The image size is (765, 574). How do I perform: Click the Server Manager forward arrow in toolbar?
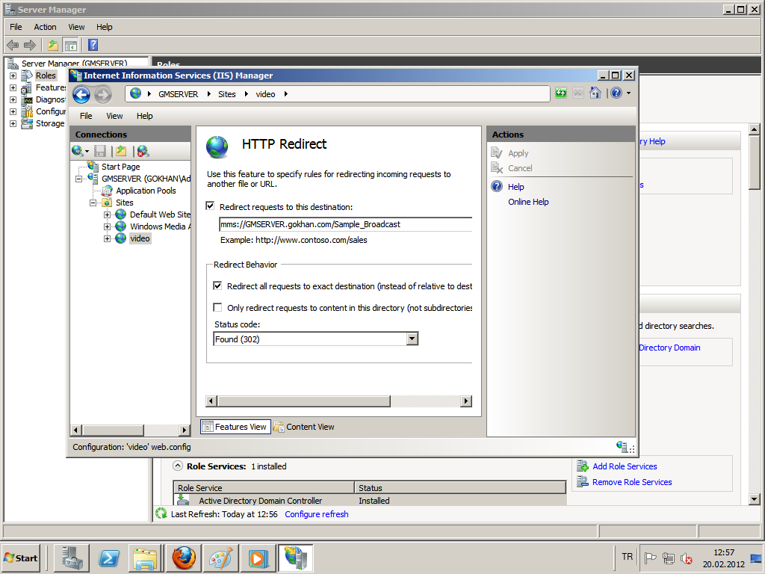point(30,46)
